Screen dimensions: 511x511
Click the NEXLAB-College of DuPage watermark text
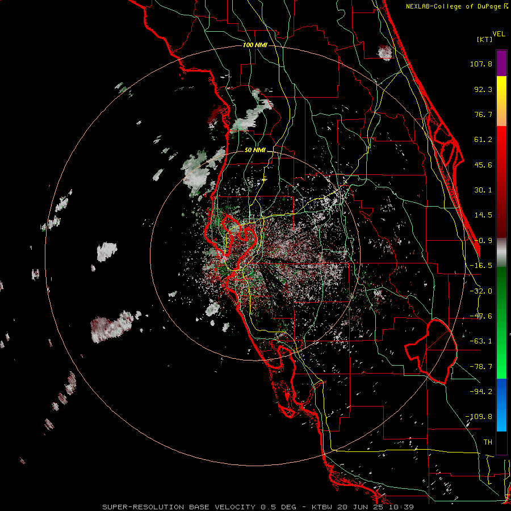[456, 6]
